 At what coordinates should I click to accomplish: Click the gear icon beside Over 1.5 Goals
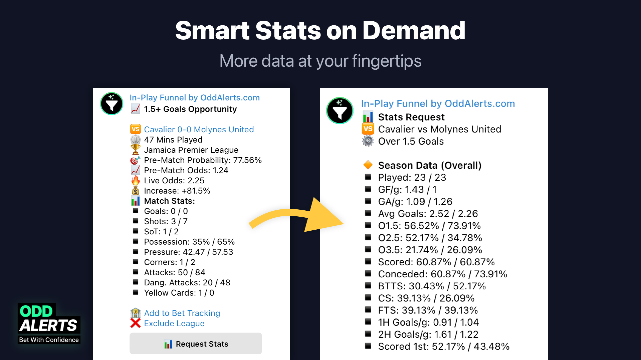coord(368,141)
